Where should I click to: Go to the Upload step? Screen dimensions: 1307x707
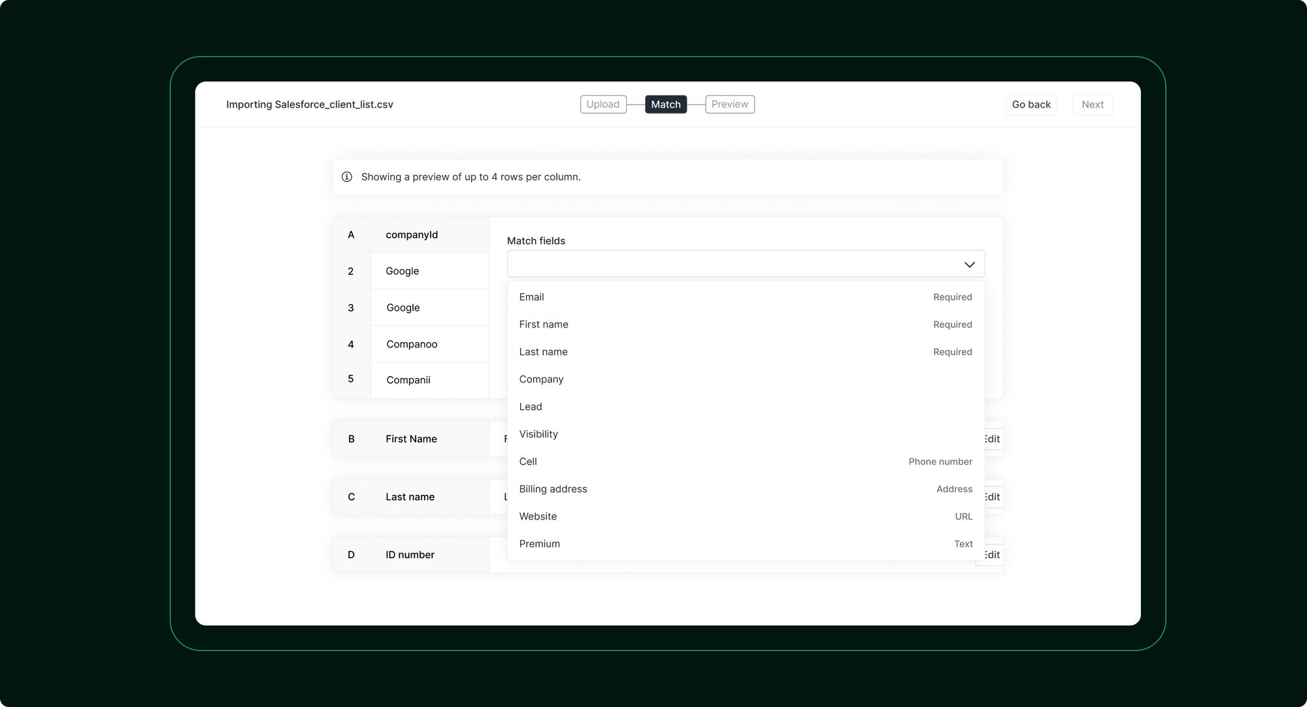603,104
